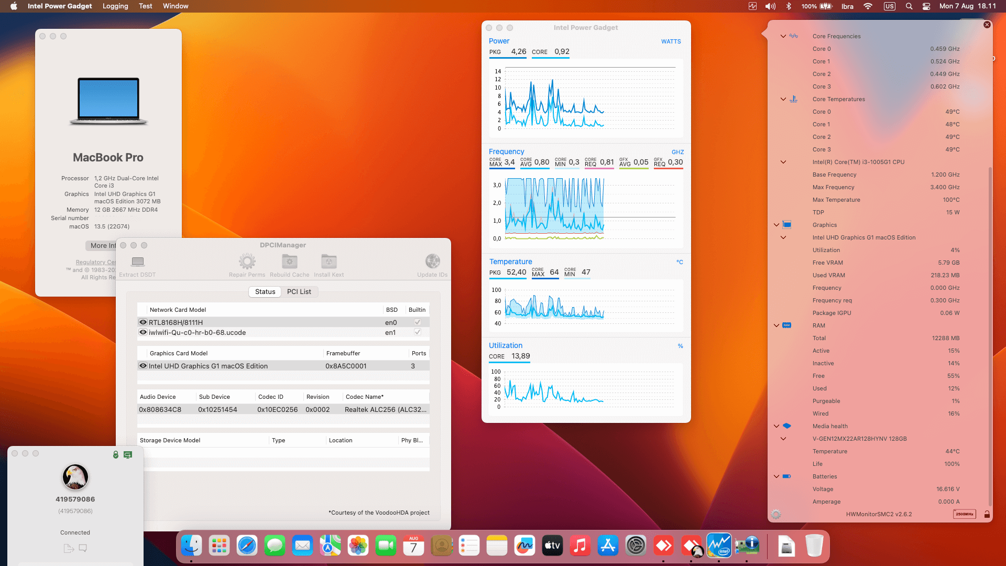The width and height of the screenshot is (1006, 566).
Task: Collapse the Core Frequencies section
Action: (x=783, y=36)
